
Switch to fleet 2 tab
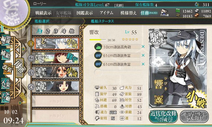pos(48,31)
